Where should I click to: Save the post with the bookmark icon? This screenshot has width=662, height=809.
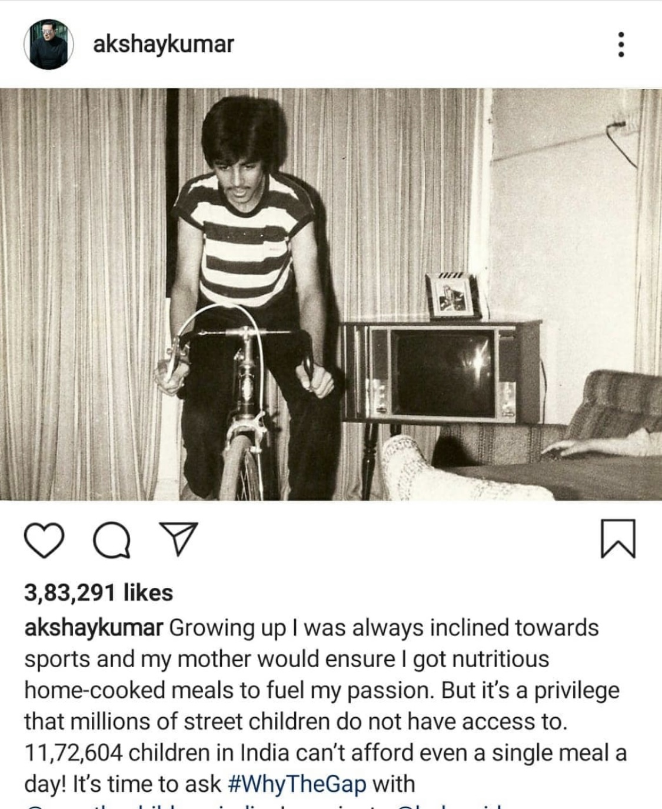pos(618,539)
